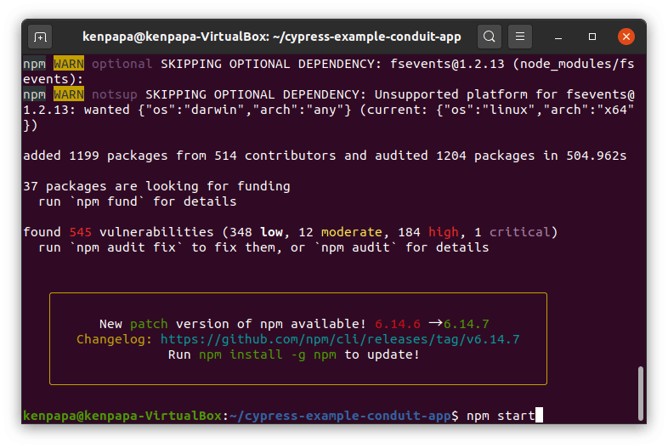Open a new terminal tab
Screen dimensions: 668x448
click(x=40, y=37)
